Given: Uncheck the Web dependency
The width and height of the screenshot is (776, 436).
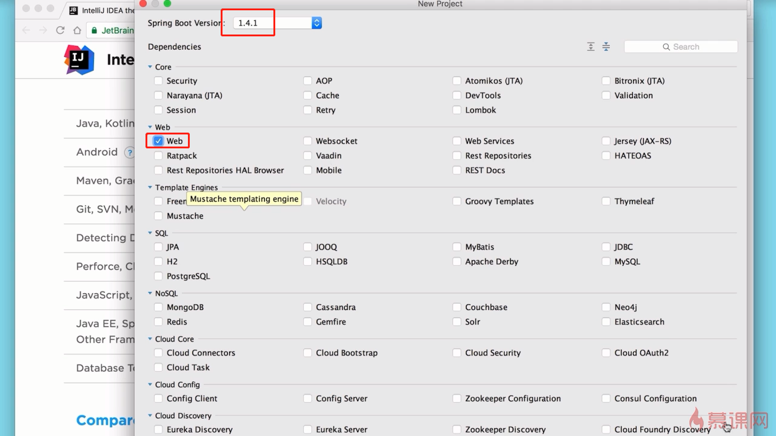Looking at the screenshot, I should click(158, 141).
